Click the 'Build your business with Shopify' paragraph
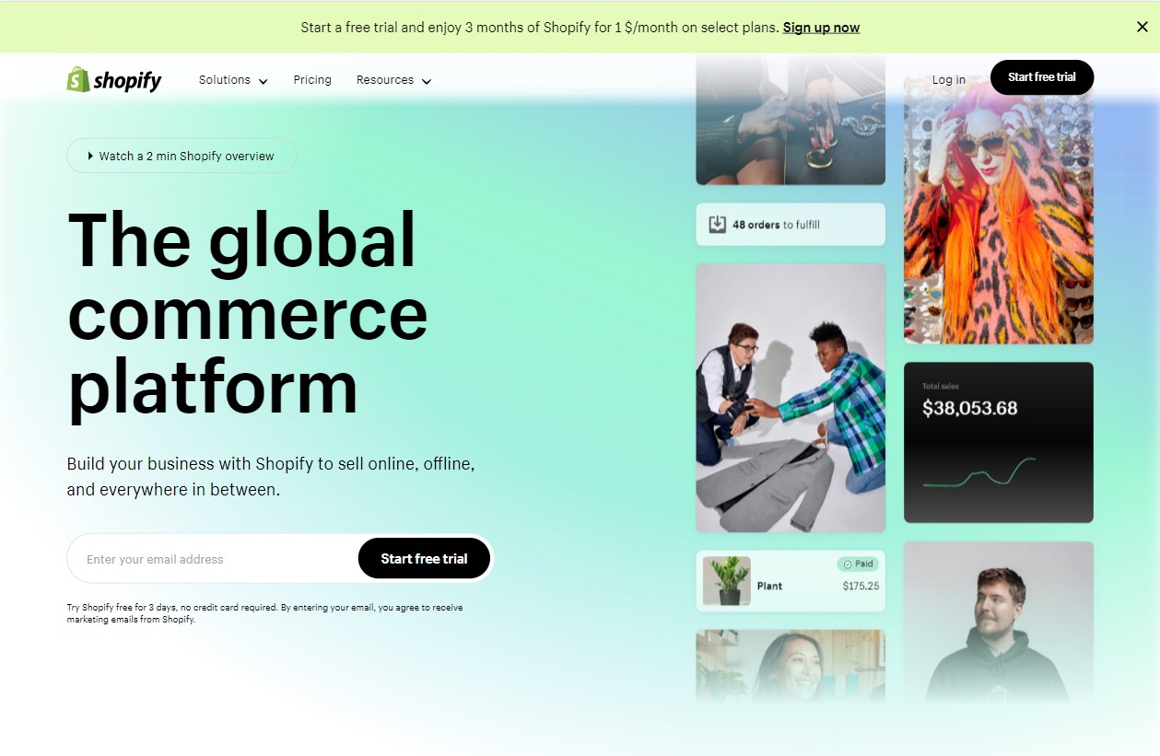 pos(271,477)
